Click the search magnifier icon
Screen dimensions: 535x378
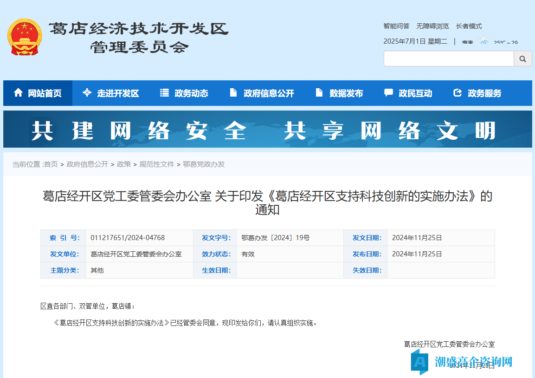522,59
